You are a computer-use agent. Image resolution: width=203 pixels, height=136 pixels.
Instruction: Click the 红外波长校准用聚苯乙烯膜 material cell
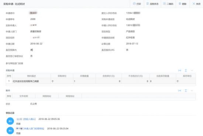pos(31,81)
